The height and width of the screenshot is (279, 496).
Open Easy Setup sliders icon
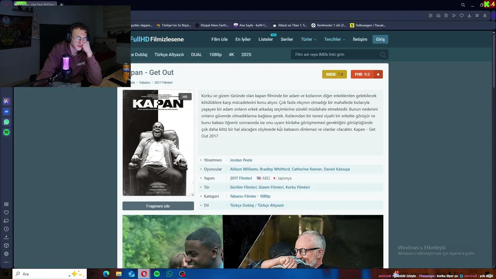click(477, 15)
